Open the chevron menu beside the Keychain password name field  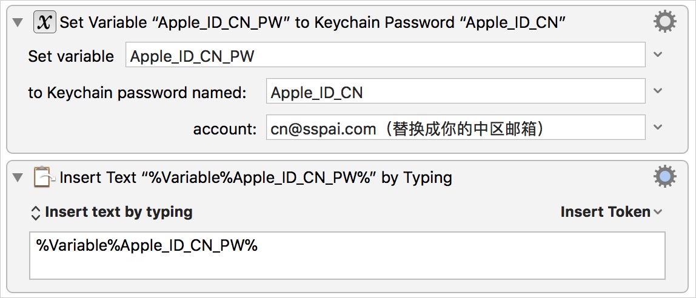click(658, 91)
